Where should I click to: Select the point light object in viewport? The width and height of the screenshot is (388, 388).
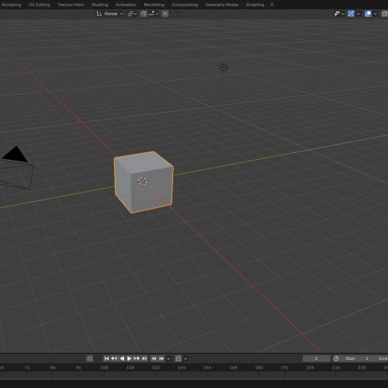tap(224, 68)
